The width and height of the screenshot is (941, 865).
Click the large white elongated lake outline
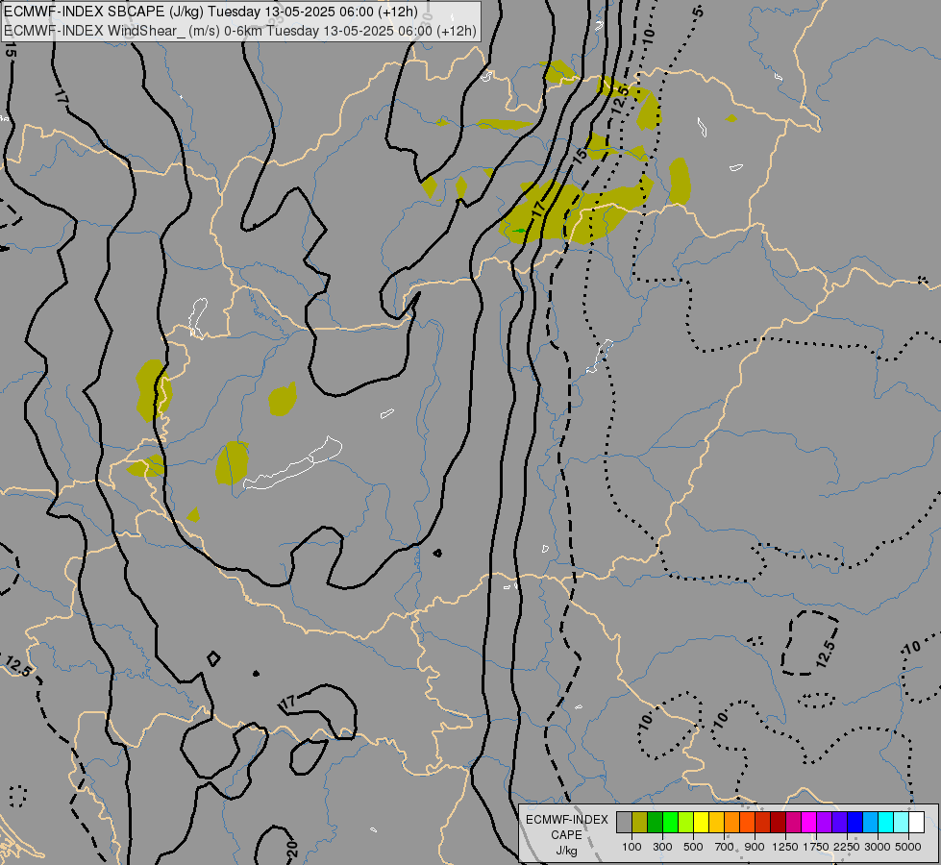click(294, 463)
